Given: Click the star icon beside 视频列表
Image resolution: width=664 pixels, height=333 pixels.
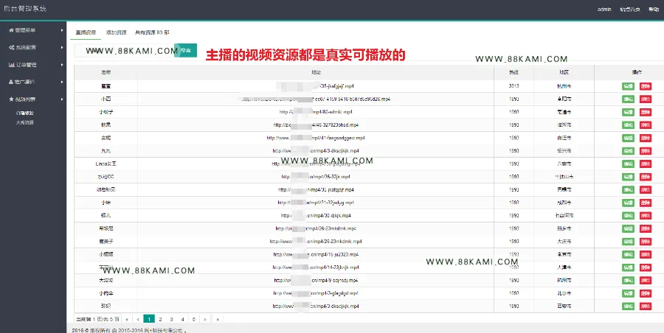Looking at the screenshot, I should click(11, 99).
